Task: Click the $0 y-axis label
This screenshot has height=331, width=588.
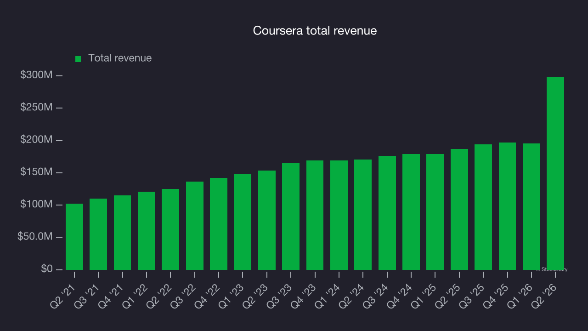Action: pyautogui.click(x=47, y=269)
